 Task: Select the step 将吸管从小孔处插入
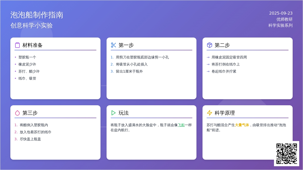click(x=132, y=64)
